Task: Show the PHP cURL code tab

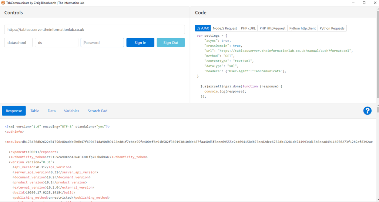Action: pyautogui.click(x=248, y=28)
